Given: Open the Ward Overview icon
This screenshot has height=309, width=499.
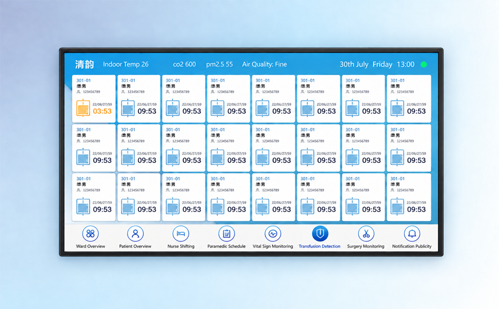Looking at the screenshot, I should [90, 234].
